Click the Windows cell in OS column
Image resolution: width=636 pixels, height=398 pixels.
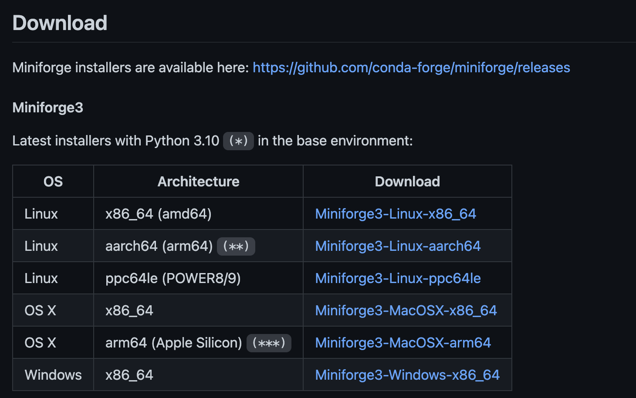(x=53, y=375)
